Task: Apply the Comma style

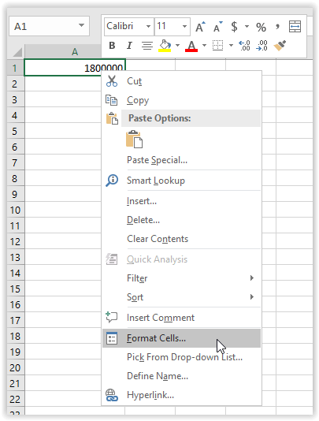Action: pos(278,26)
